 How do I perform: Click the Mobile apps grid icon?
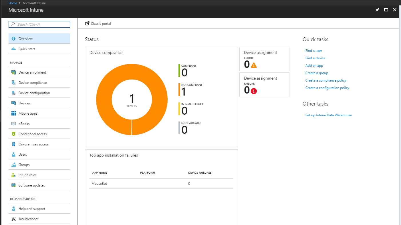[13, 113]
